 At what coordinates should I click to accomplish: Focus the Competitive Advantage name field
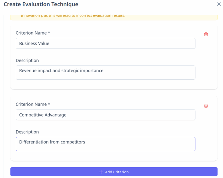click(x=105, y=115)
